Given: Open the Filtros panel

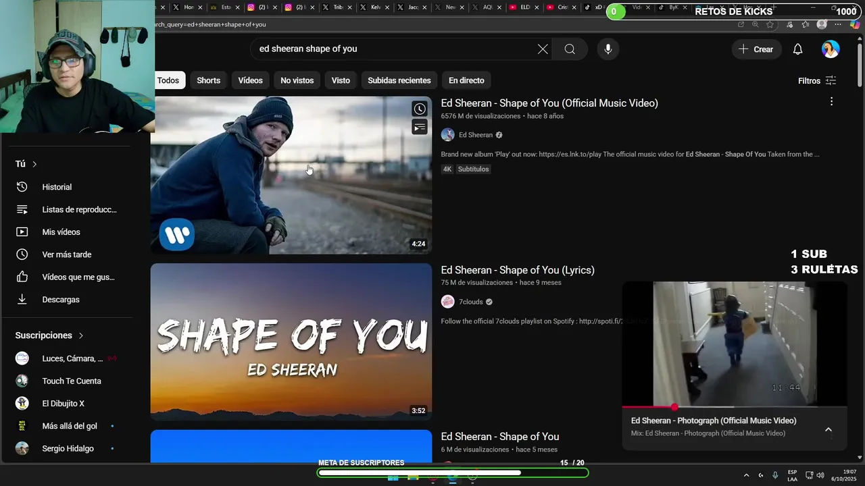Looking at the screenshot, I should (x=817, y=80).
